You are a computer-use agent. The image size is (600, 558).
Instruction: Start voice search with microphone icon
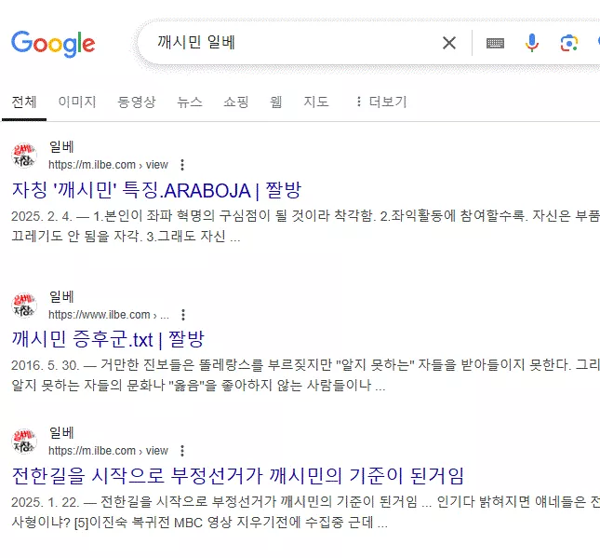click(532, 43)
